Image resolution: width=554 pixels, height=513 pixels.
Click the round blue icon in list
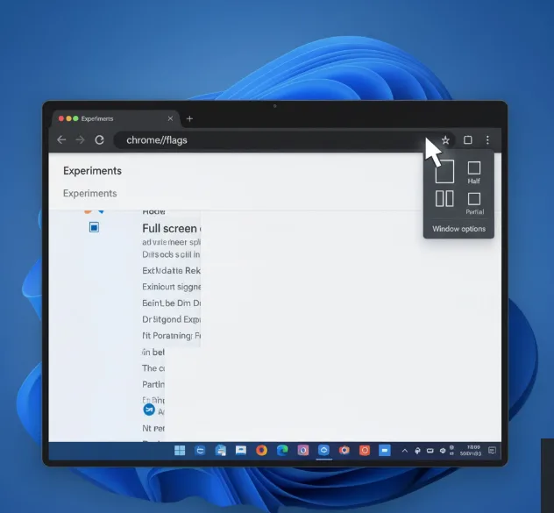click(x=149, y=410)
